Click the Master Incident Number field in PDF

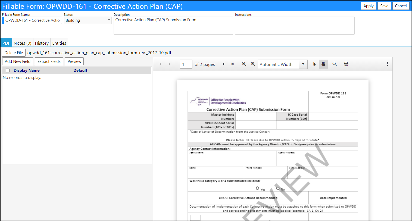[256, 116]
